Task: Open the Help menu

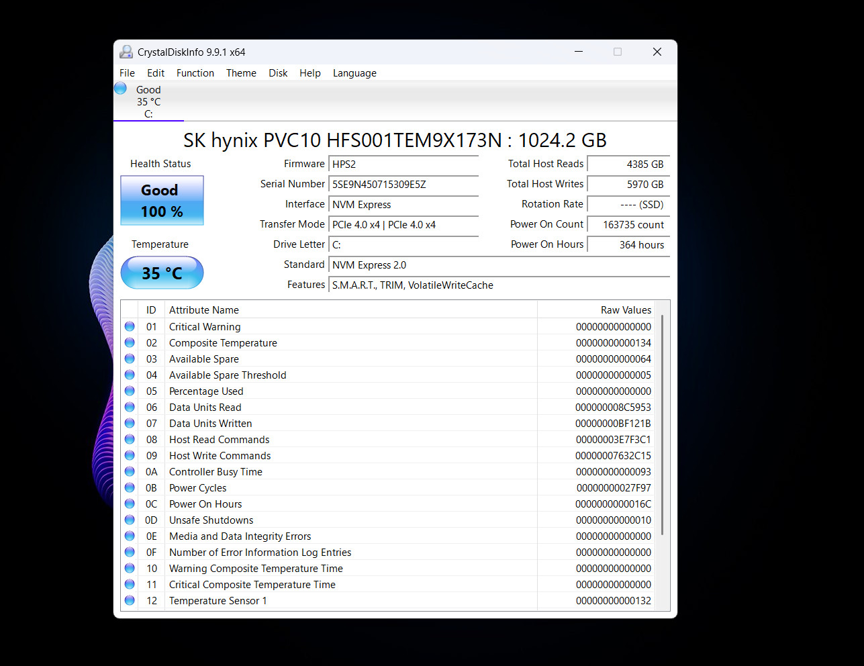Action: coord(310,73)
